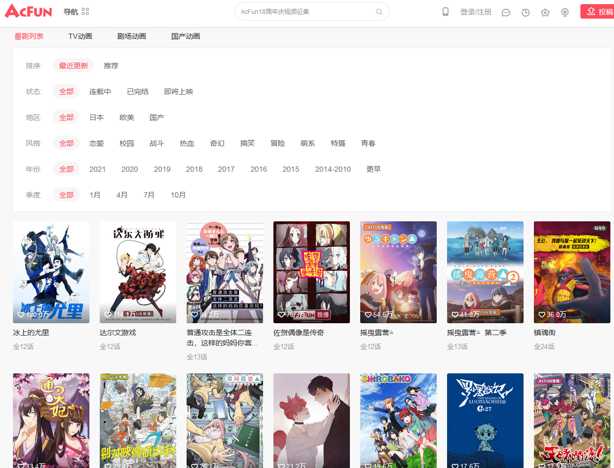
Task: Open the 镇魂街 title link
Action: [545, 333]
